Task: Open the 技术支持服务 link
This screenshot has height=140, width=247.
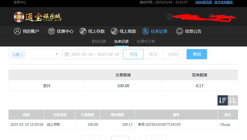Action: [223, 2]
